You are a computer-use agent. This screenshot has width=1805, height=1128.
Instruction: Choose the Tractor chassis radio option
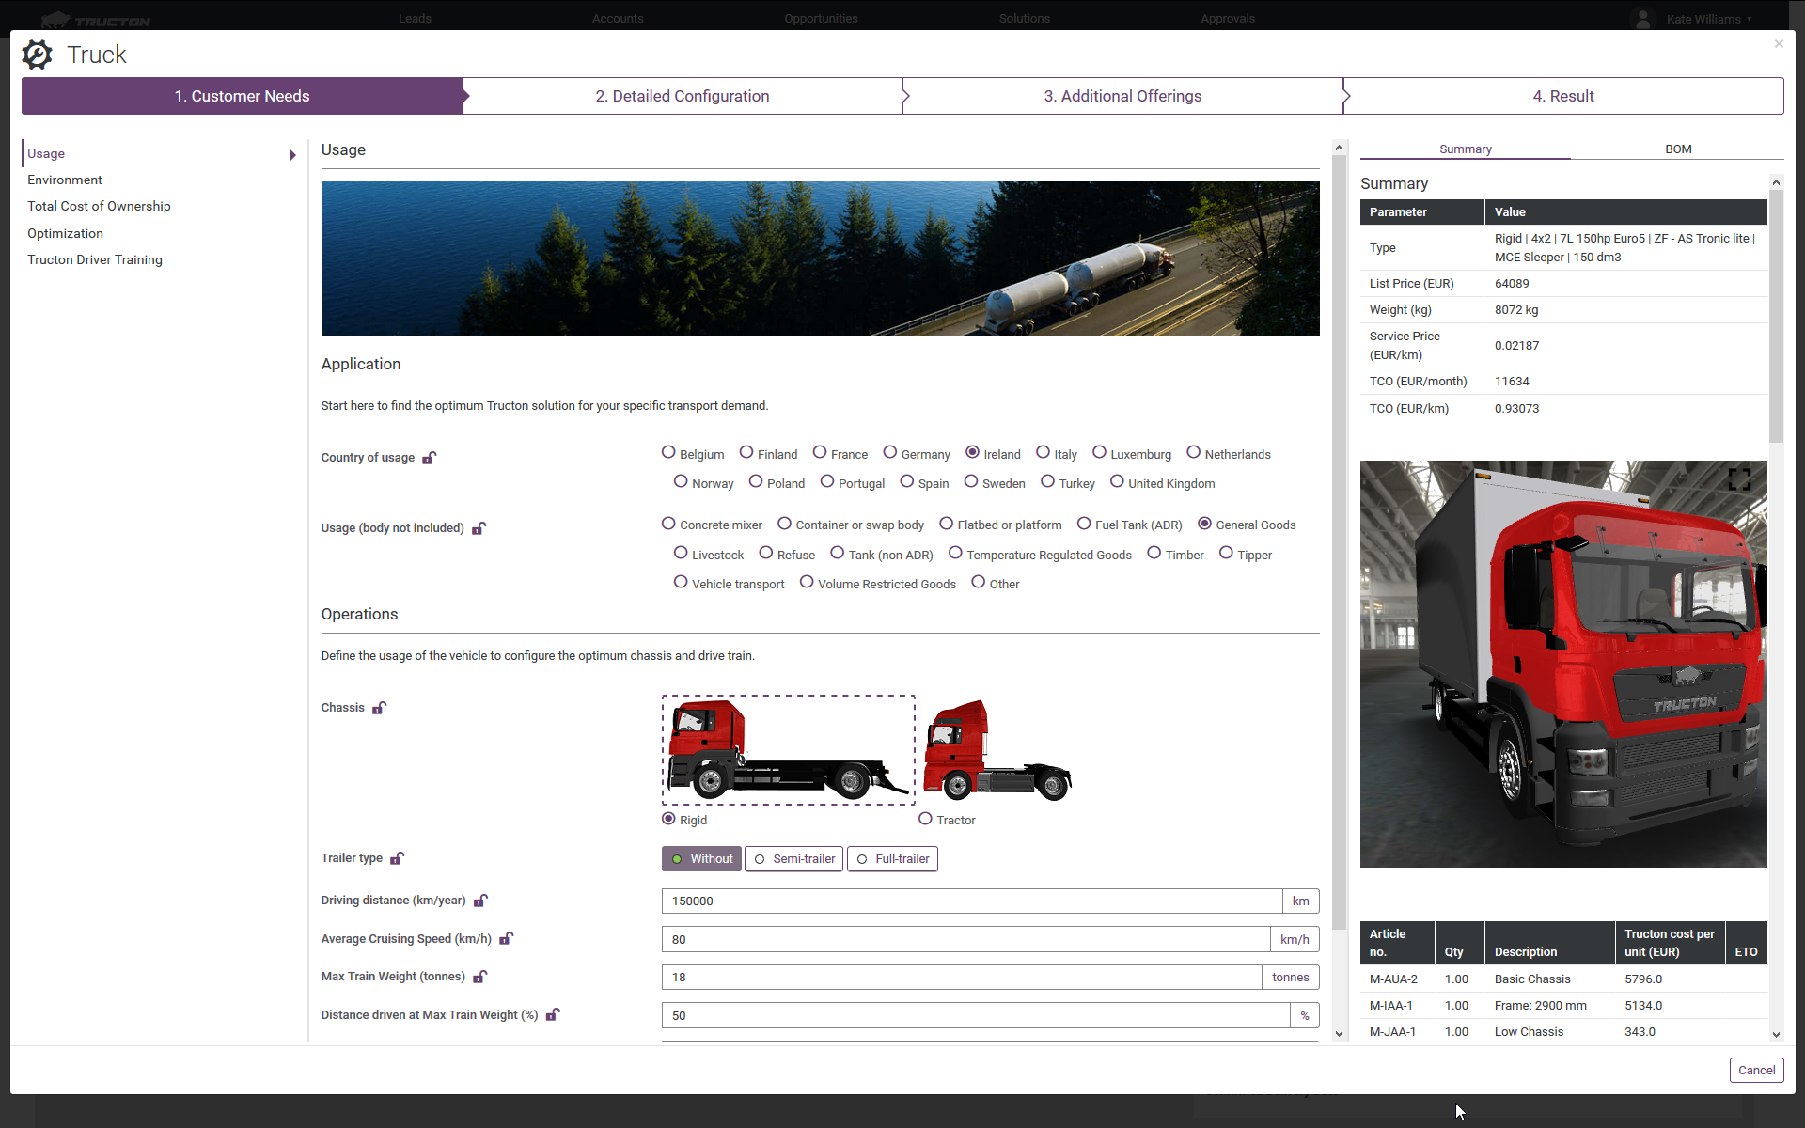[x=926, y=819]
